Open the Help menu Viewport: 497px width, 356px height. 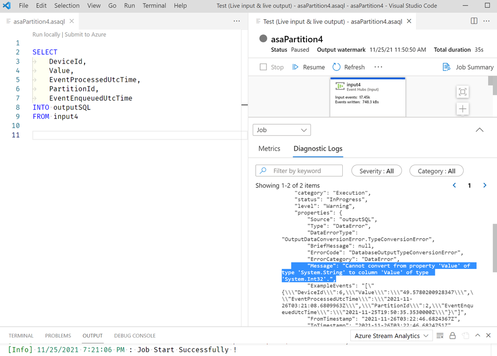click(x=180, y=5)
